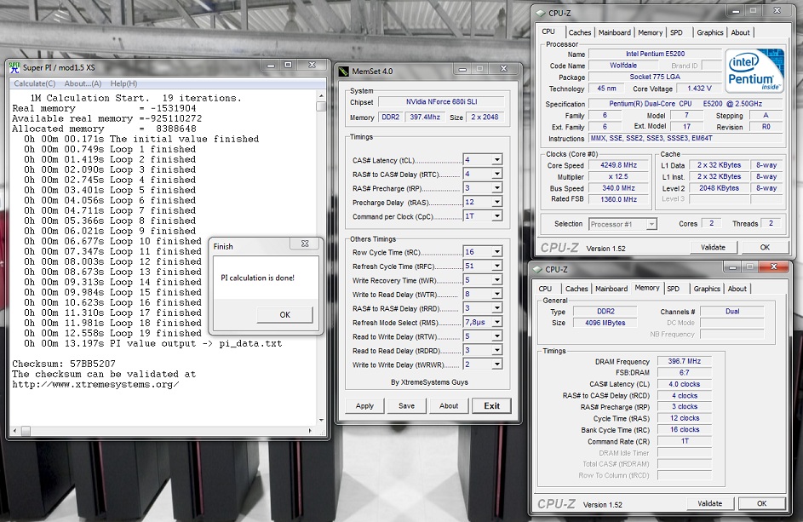Screen dimensions: 803x522
Task: Click the lower CPU-Z window title icon
Action: click(x=537, y=269)
